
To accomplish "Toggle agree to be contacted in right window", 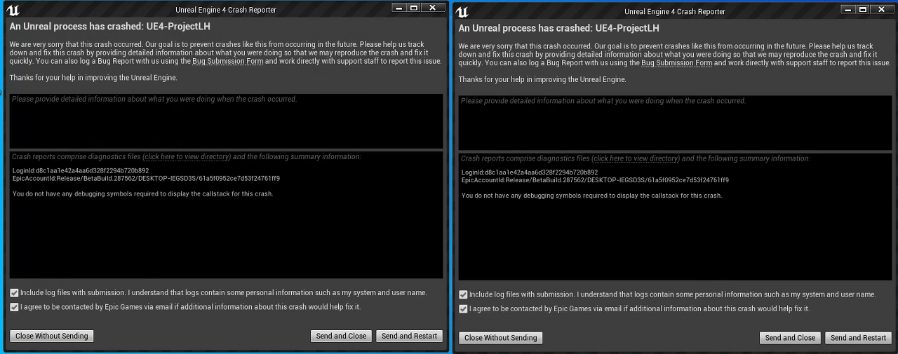I will point(463,308).
